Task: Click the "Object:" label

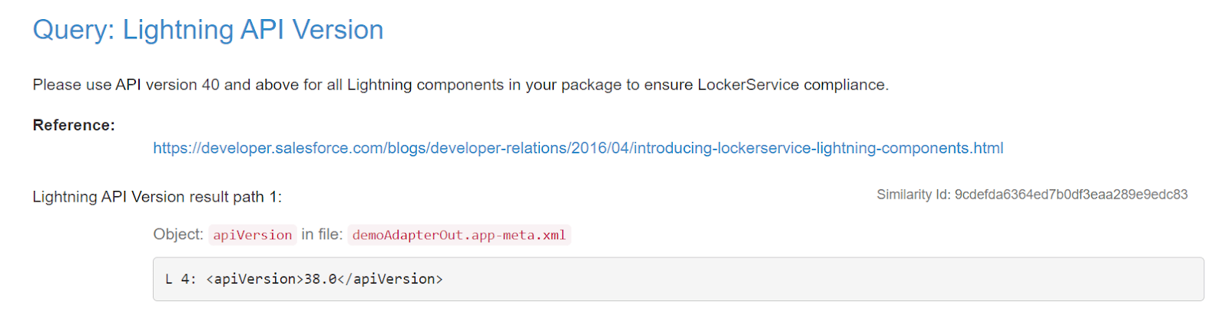Action: click(178, 235)
